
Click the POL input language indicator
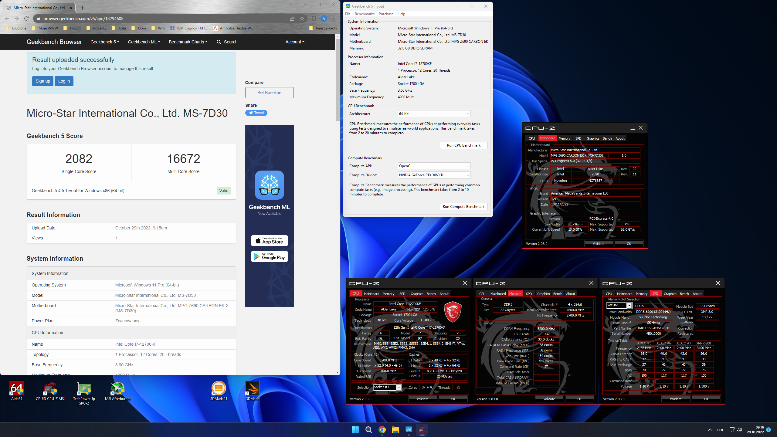(721, 430)
